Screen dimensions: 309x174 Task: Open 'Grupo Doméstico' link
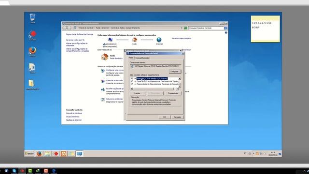pos(73,116)
